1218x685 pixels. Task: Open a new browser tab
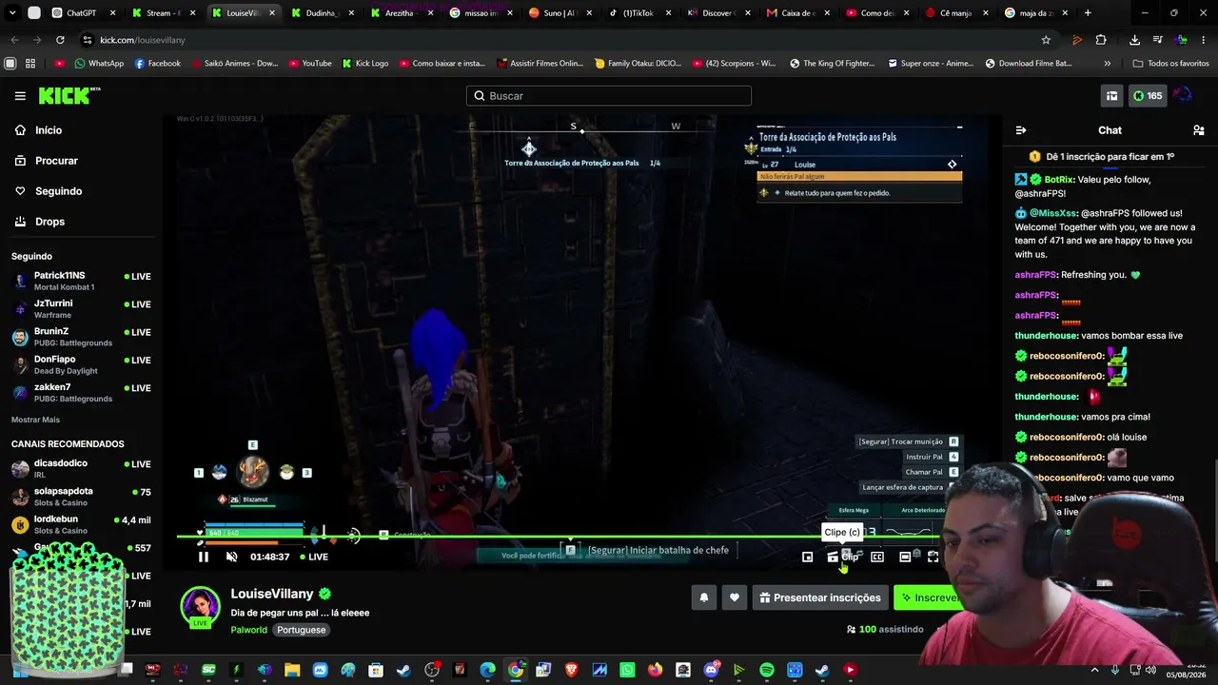tap(1088, 12)
